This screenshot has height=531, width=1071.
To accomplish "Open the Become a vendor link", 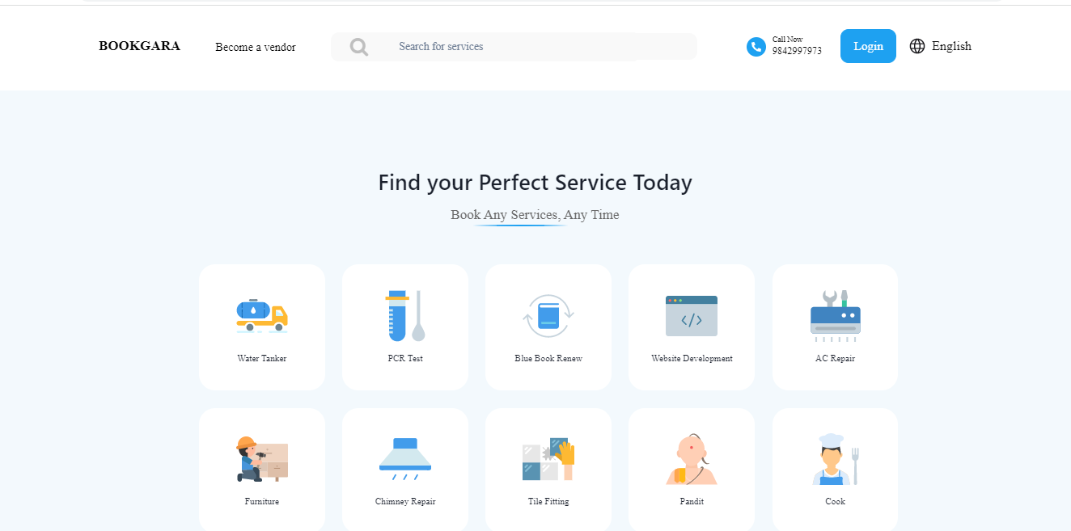I will 256,47.
